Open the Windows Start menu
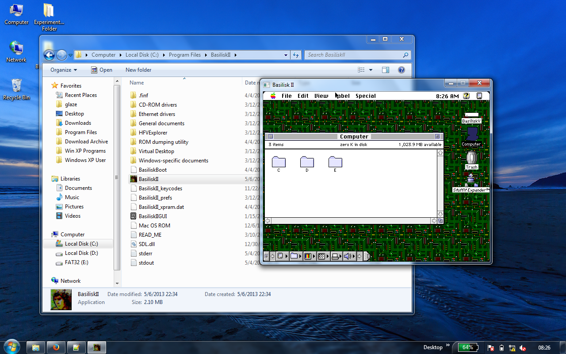This screenshot has width=566, height=354. 11,346
